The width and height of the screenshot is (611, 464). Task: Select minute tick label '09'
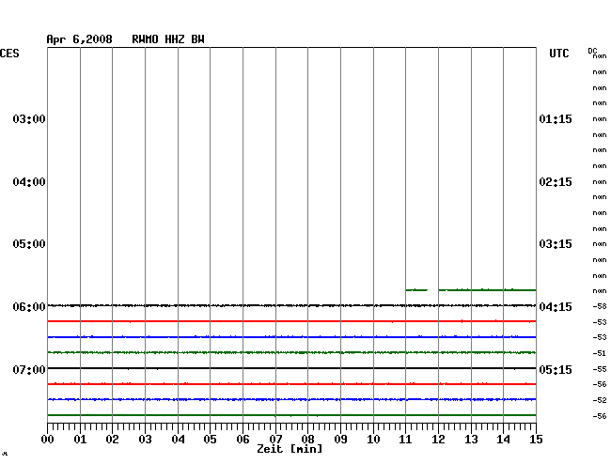(340, 440)
